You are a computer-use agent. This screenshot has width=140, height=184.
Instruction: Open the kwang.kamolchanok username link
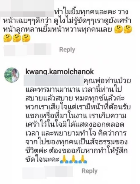[60, 72]
